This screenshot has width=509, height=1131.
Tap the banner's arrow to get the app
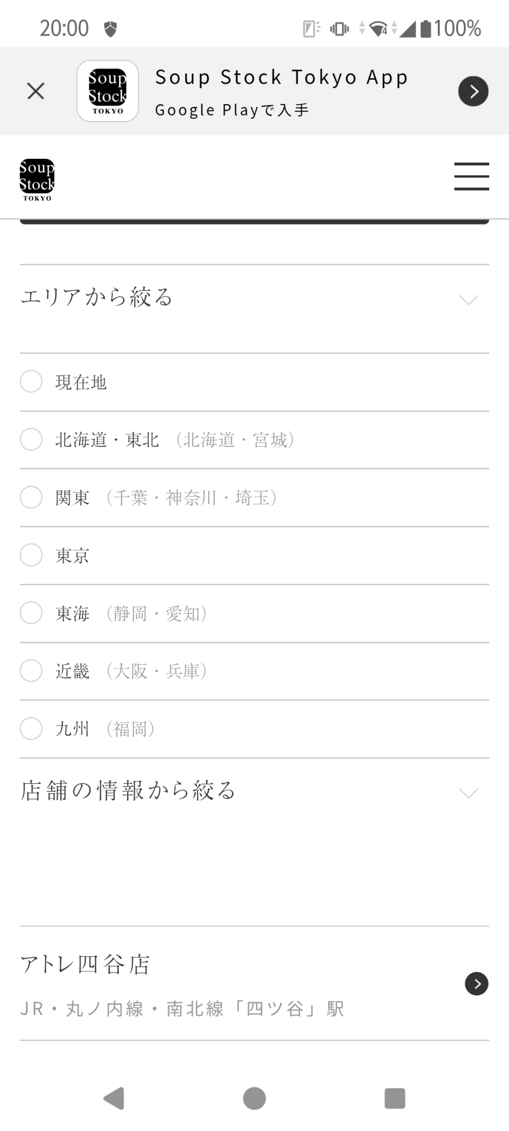point(473,91)
